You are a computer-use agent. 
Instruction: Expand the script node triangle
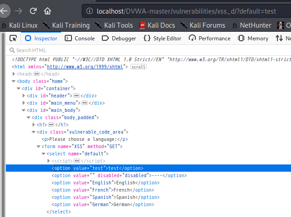[x=48, y=161]
